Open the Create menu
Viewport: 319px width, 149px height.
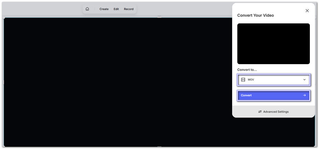tap(104, 9)
